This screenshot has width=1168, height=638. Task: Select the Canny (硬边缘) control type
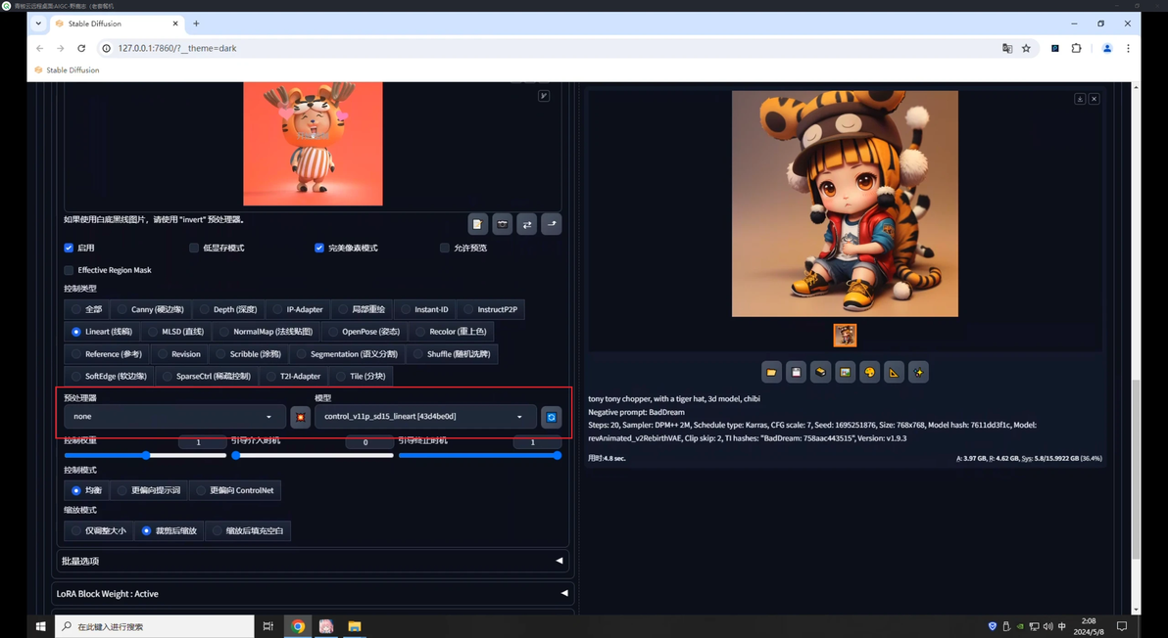151,309
